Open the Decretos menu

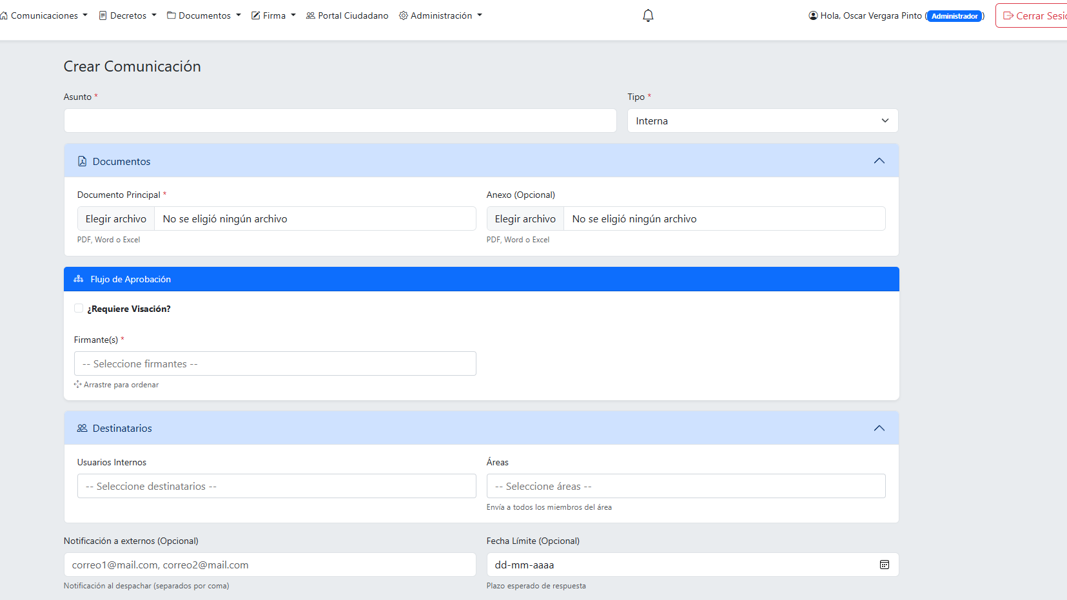[x=128, y=15]
